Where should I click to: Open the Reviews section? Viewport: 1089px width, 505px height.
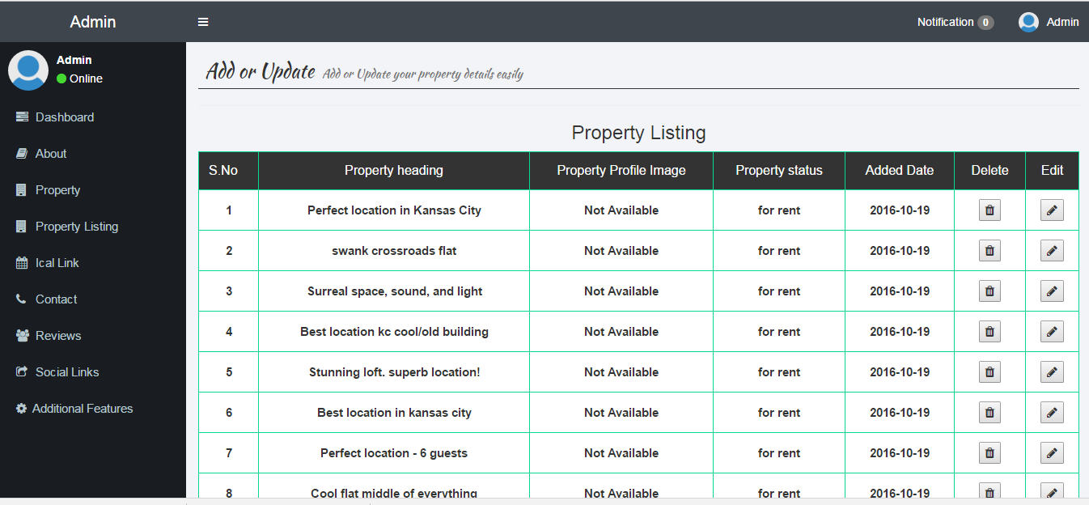tap(57, 336)
